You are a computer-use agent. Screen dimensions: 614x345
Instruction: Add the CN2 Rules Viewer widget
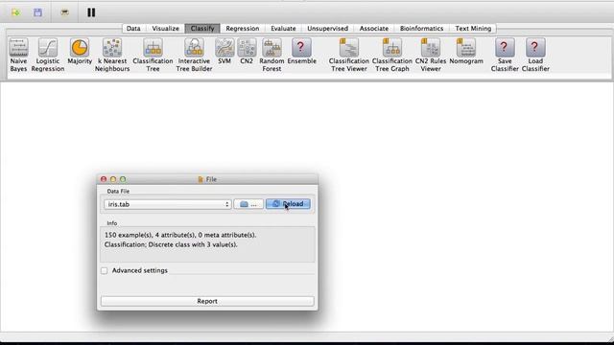point(431,55)
